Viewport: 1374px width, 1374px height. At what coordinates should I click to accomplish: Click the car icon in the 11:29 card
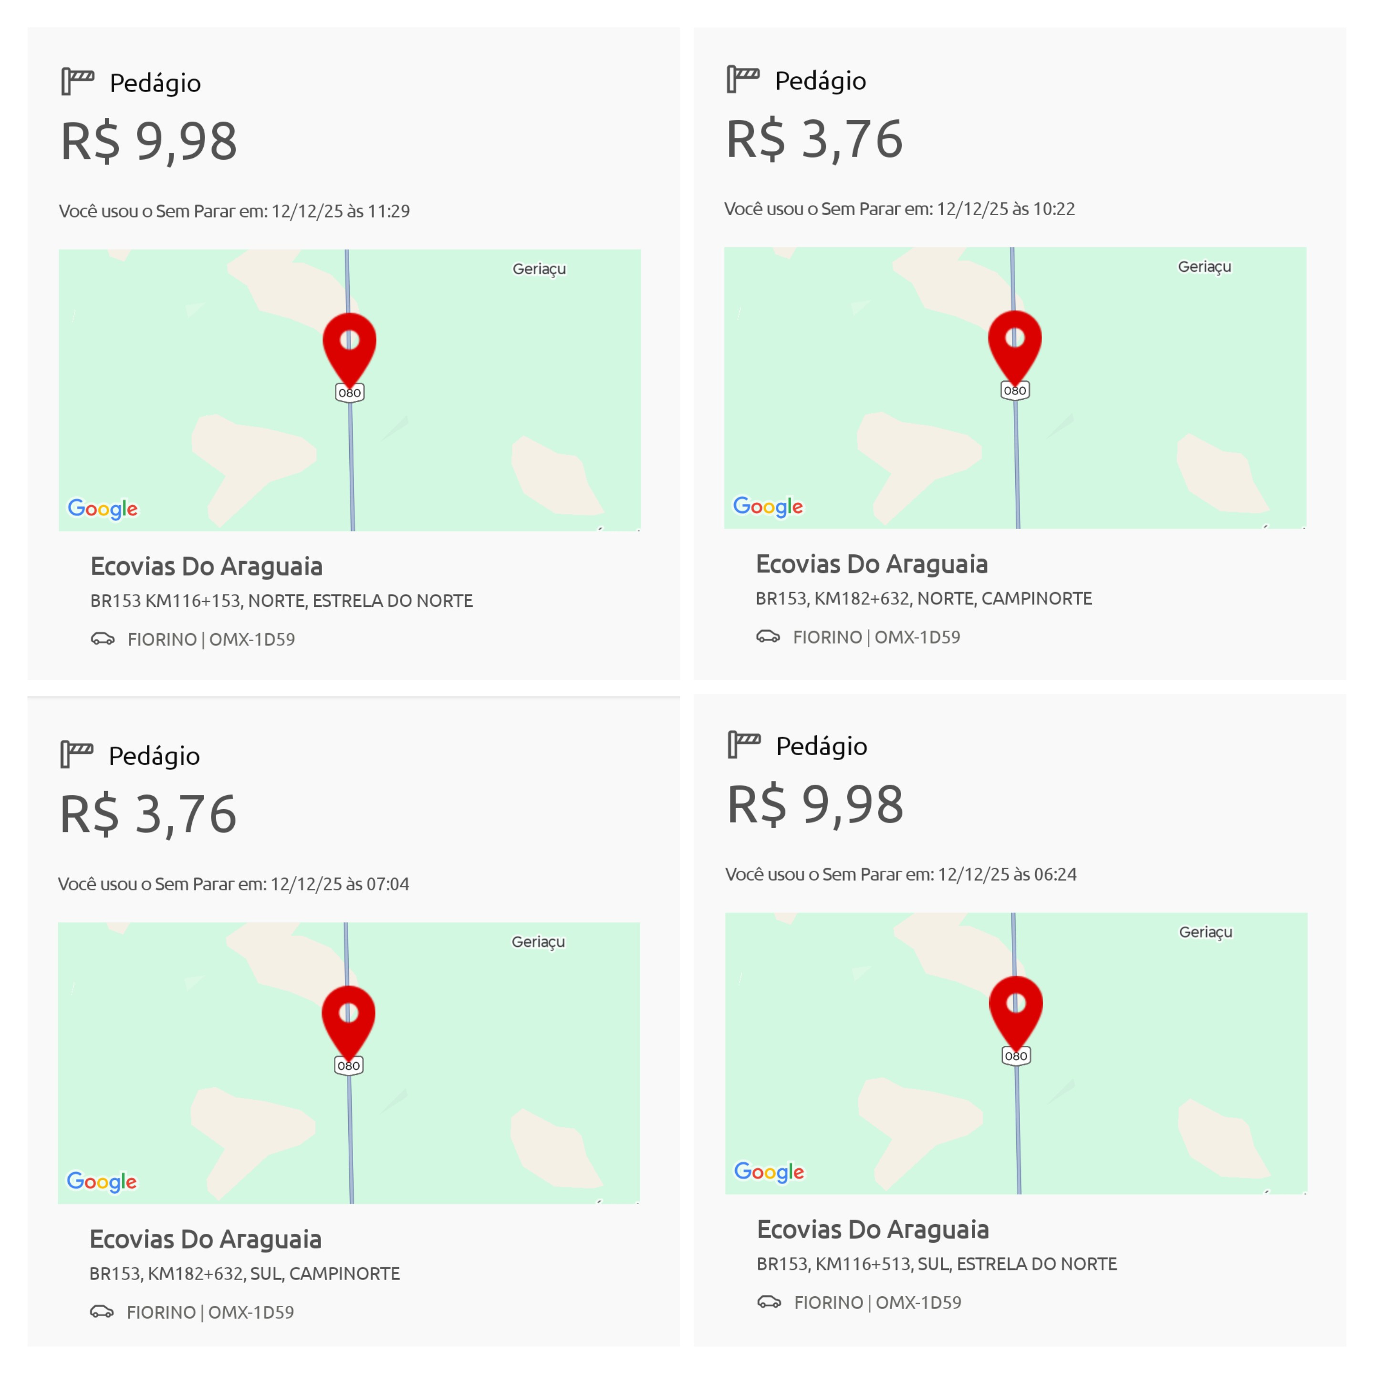(x=103, y=639)
